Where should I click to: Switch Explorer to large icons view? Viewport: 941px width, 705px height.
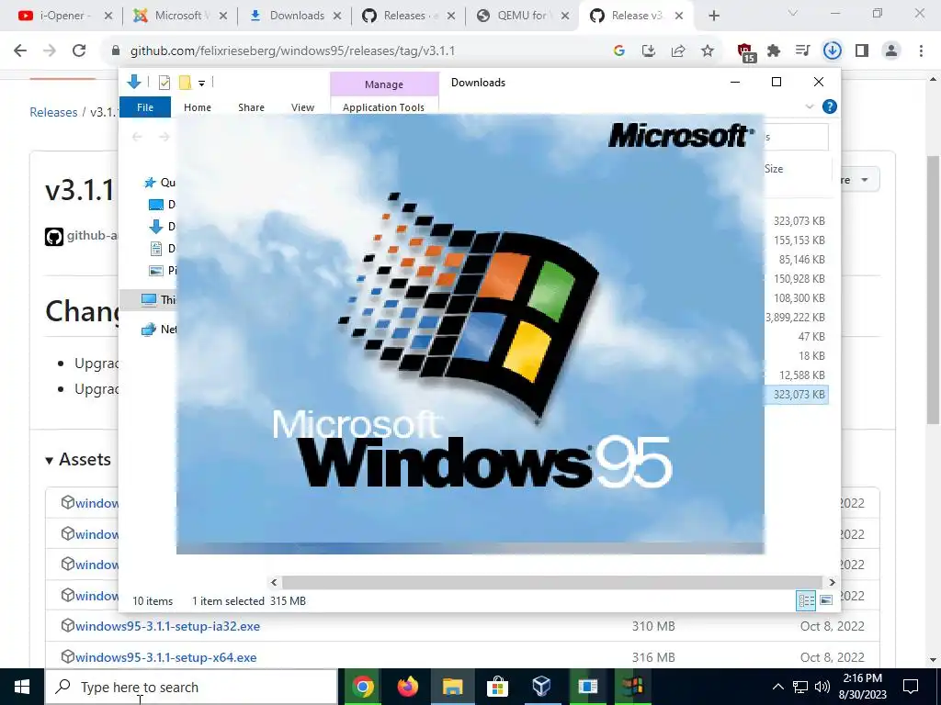(x=826, y=600)
